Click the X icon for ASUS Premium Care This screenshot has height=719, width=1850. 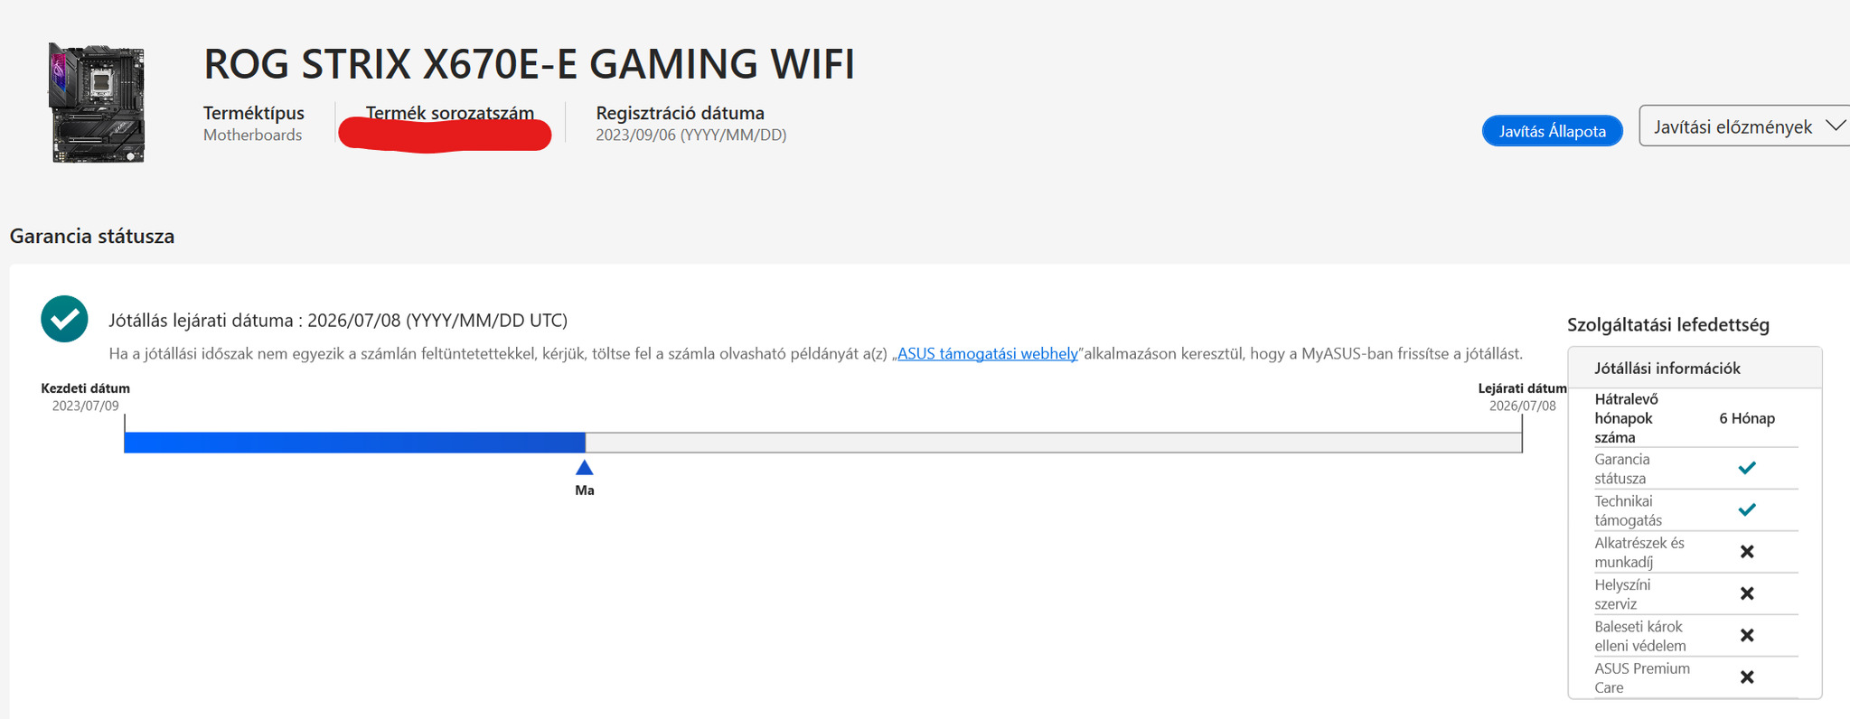1747,677
